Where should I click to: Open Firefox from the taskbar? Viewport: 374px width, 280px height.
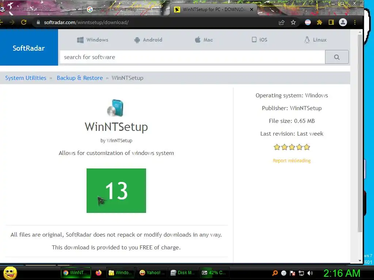click(99, 273)
